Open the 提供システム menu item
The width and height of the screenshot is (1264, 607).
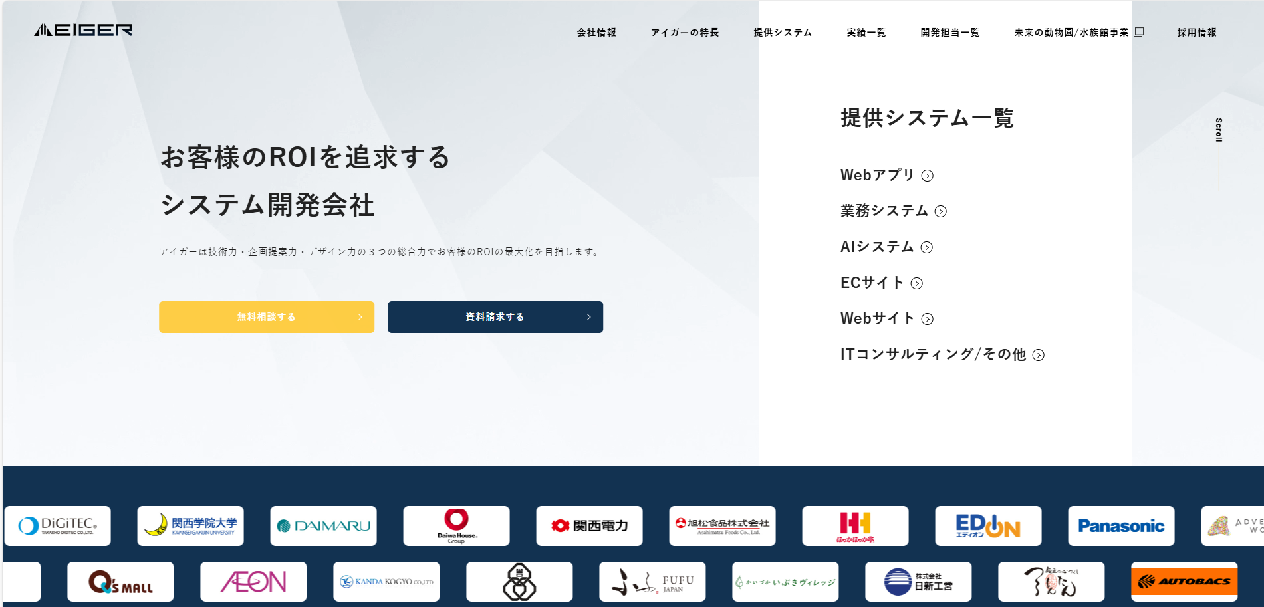point(783,33)
